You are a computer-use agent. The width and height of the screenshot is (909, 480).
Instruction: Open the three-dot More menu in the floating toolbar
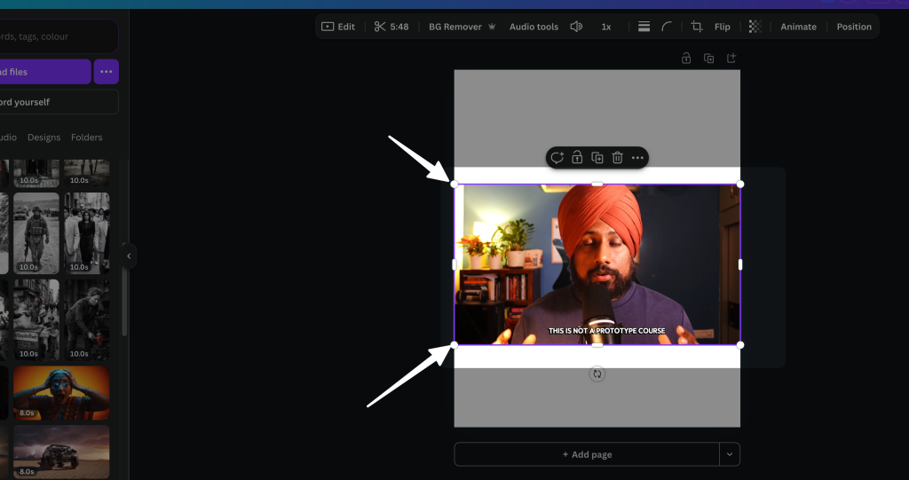point(637,158)
